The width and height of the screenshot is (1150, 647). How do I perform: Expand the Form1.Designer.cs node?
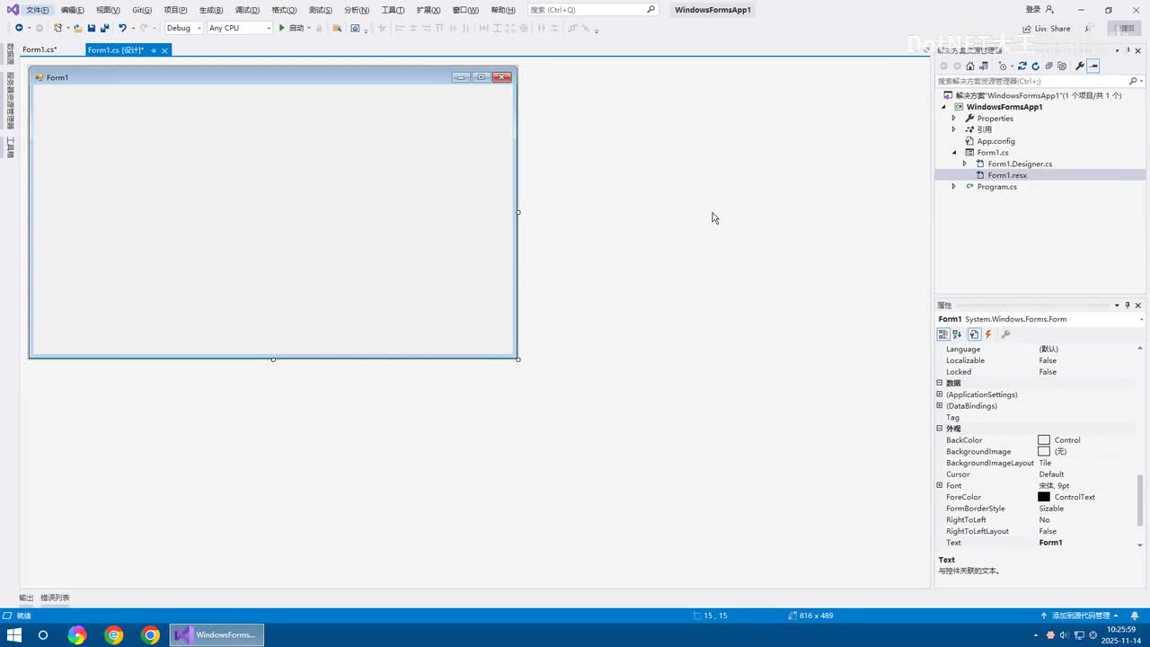pyautogui.click(x=965, y=164)
